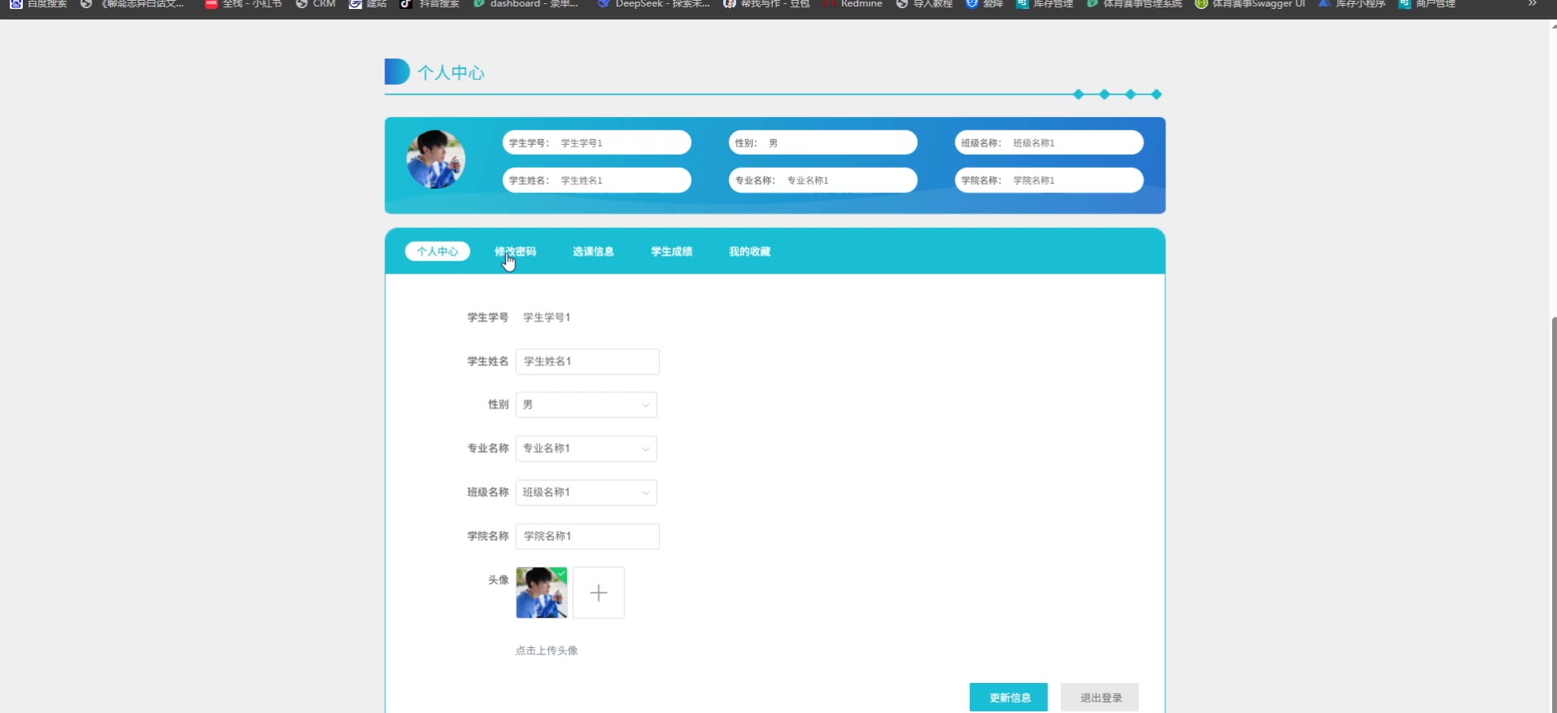Image resolution: width=1557 pixels, height=713 pixels.
Task: Open the 全栈 - 小红书 bookmark
Action: click(x=243, y=4)
